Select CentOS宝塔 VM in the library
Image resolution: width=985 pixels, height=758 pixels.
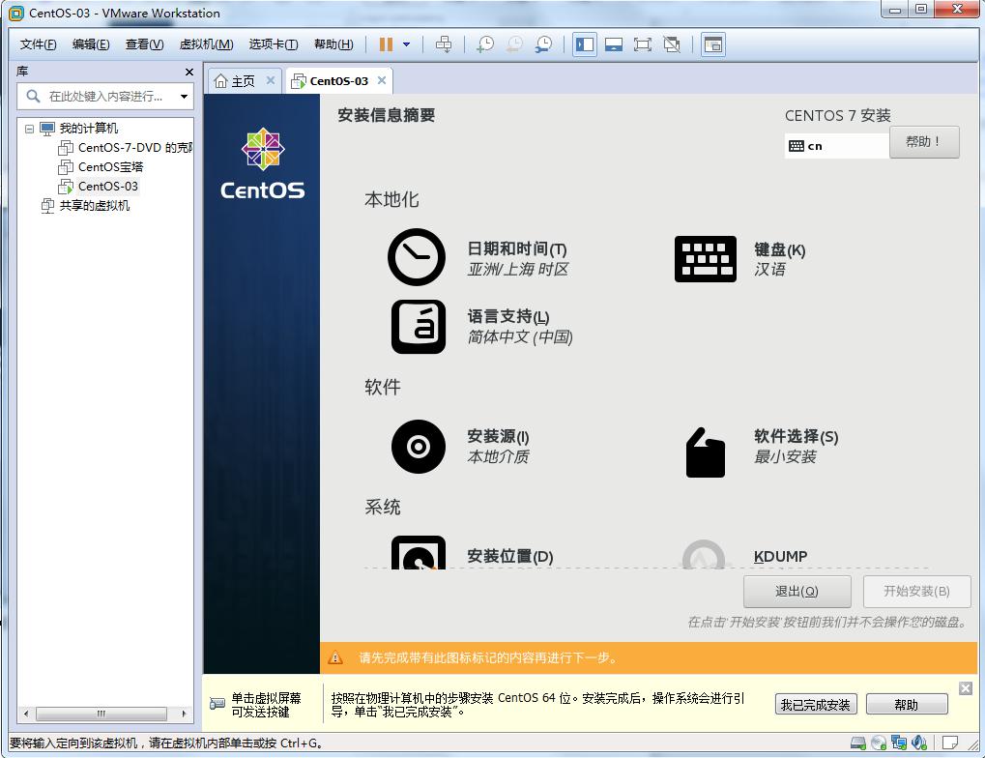pos(101,167)
